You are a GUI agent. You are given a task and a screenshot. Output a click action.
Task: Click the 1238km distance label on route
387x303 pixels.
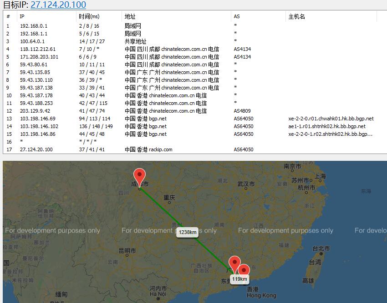pyautogui.click(x=188, y=232)
